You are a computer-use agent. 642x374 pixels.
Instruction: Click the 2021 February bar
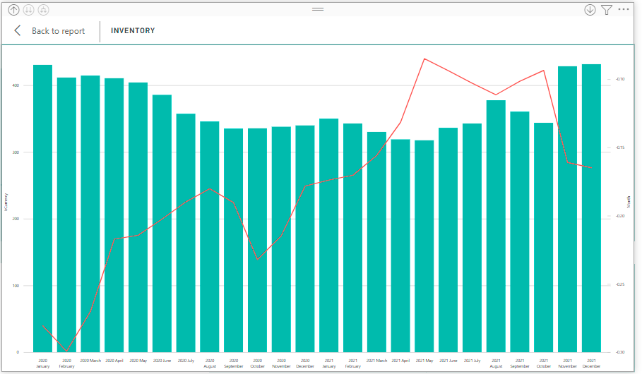pos(352,238)
